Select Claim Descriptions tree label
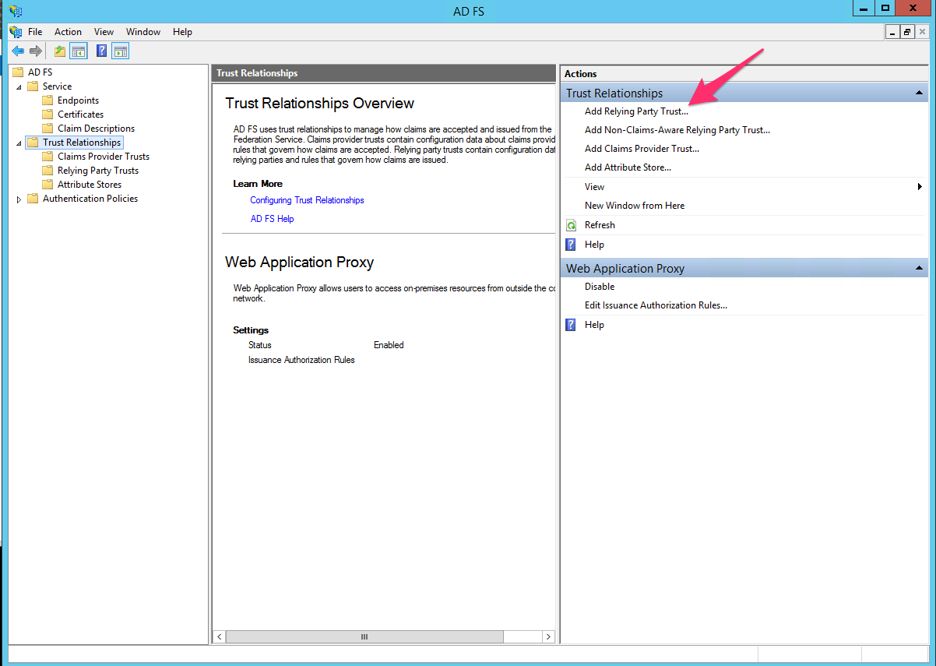The height and width of the screenshot is (666, 936). pyautogui.click(x=96, y=129)
